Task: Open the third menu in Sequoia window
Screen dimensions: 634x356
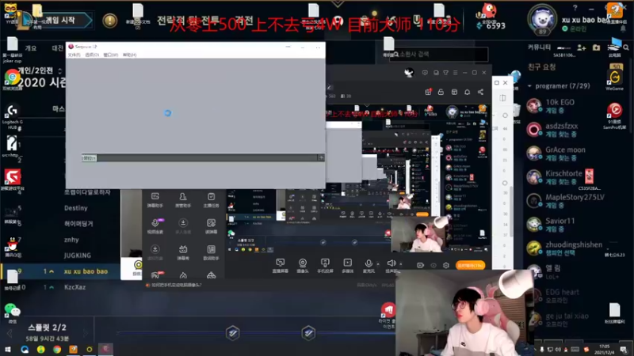Action: (x=110, y=55)
